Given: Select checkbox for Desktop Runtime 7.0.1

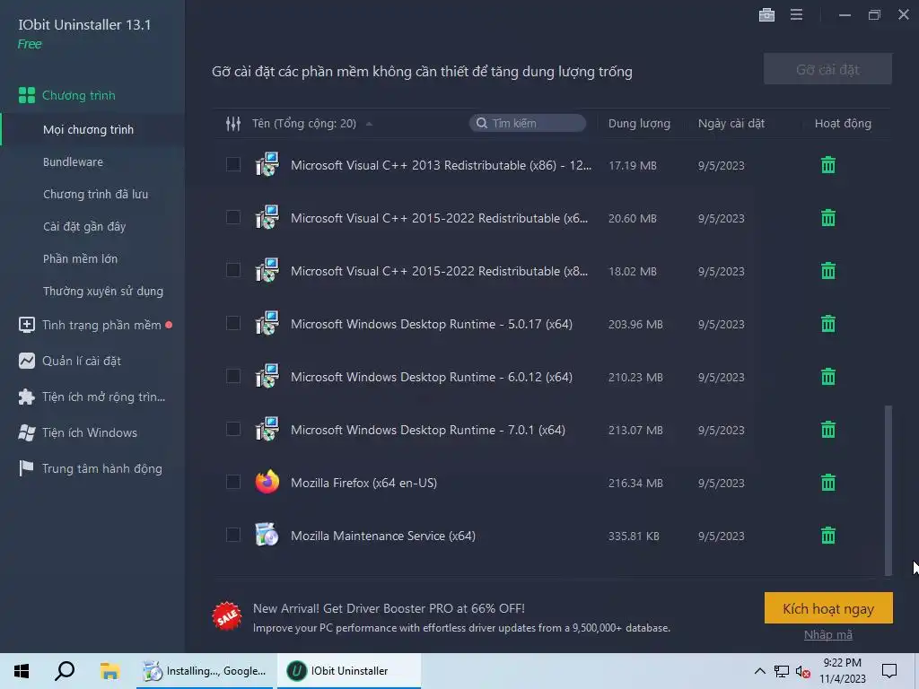Looking at the screenshot, I should [x=233, y=429].
